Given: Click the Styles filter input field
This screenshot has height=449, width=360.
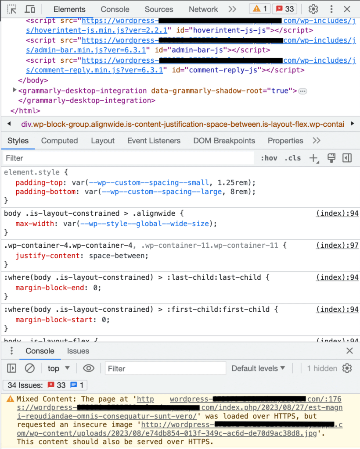Looking at the screenshot, I should coord(128,158).
